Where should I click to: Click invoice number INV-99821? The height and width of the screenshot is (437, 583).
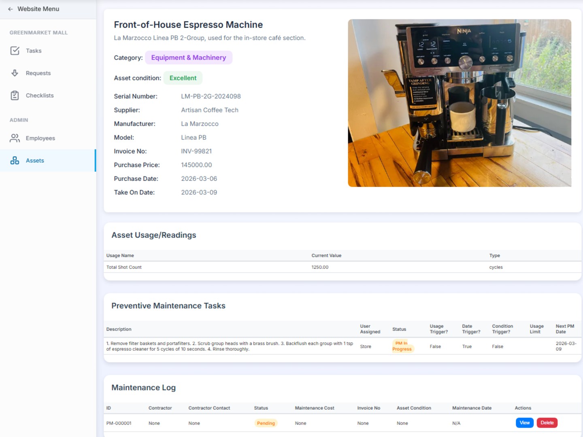[196, 151]
